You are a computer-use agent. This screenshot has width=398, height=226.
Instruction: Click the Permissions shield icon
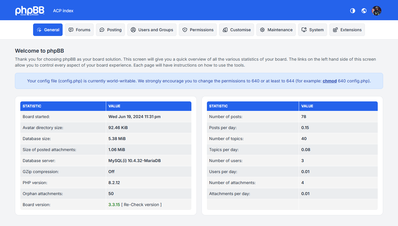(185, 30)
